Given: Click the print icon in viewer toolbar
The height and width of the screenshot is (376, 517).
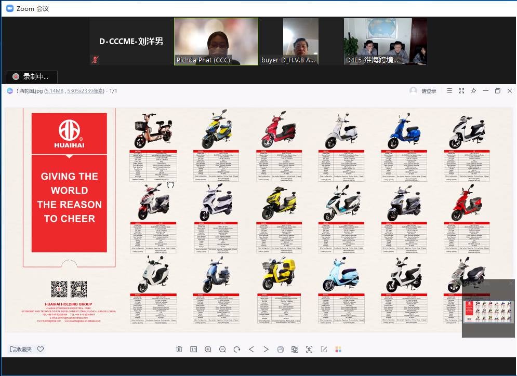Looking at the screenshot, I should (280, 350).
